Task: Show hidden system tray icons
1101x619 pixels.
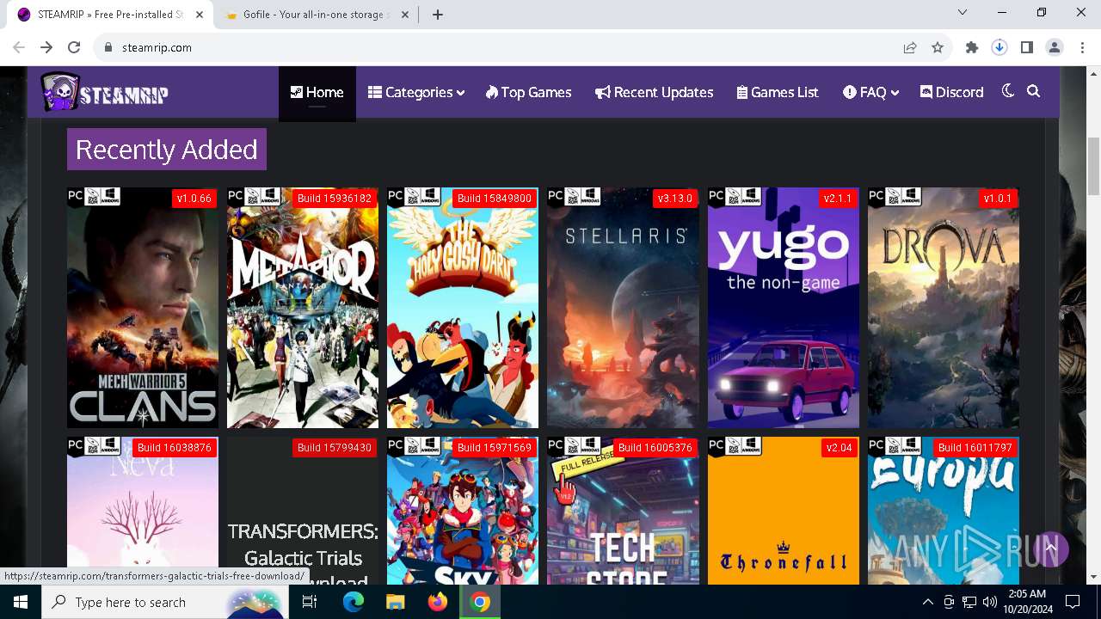Action: (x=927, y=602)
